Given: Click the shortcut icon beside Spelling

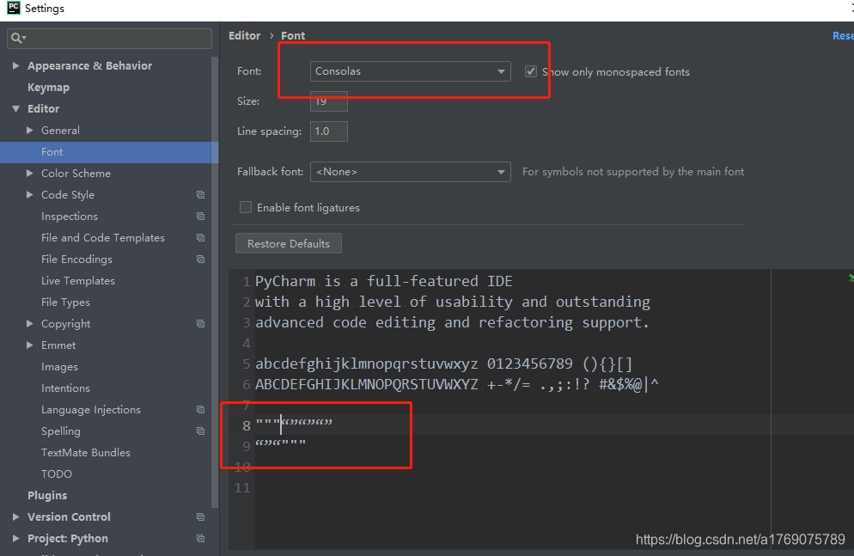Looking at the screenshot, I should click(x=200, y=431).
